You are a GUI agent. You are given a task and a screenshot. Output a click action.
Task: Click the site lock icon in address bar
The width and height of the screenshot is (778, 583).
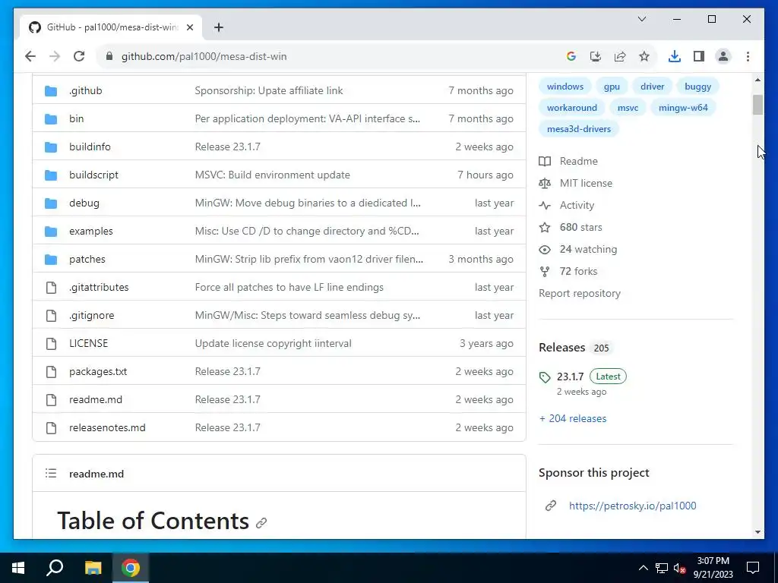[x=109, y=56]
